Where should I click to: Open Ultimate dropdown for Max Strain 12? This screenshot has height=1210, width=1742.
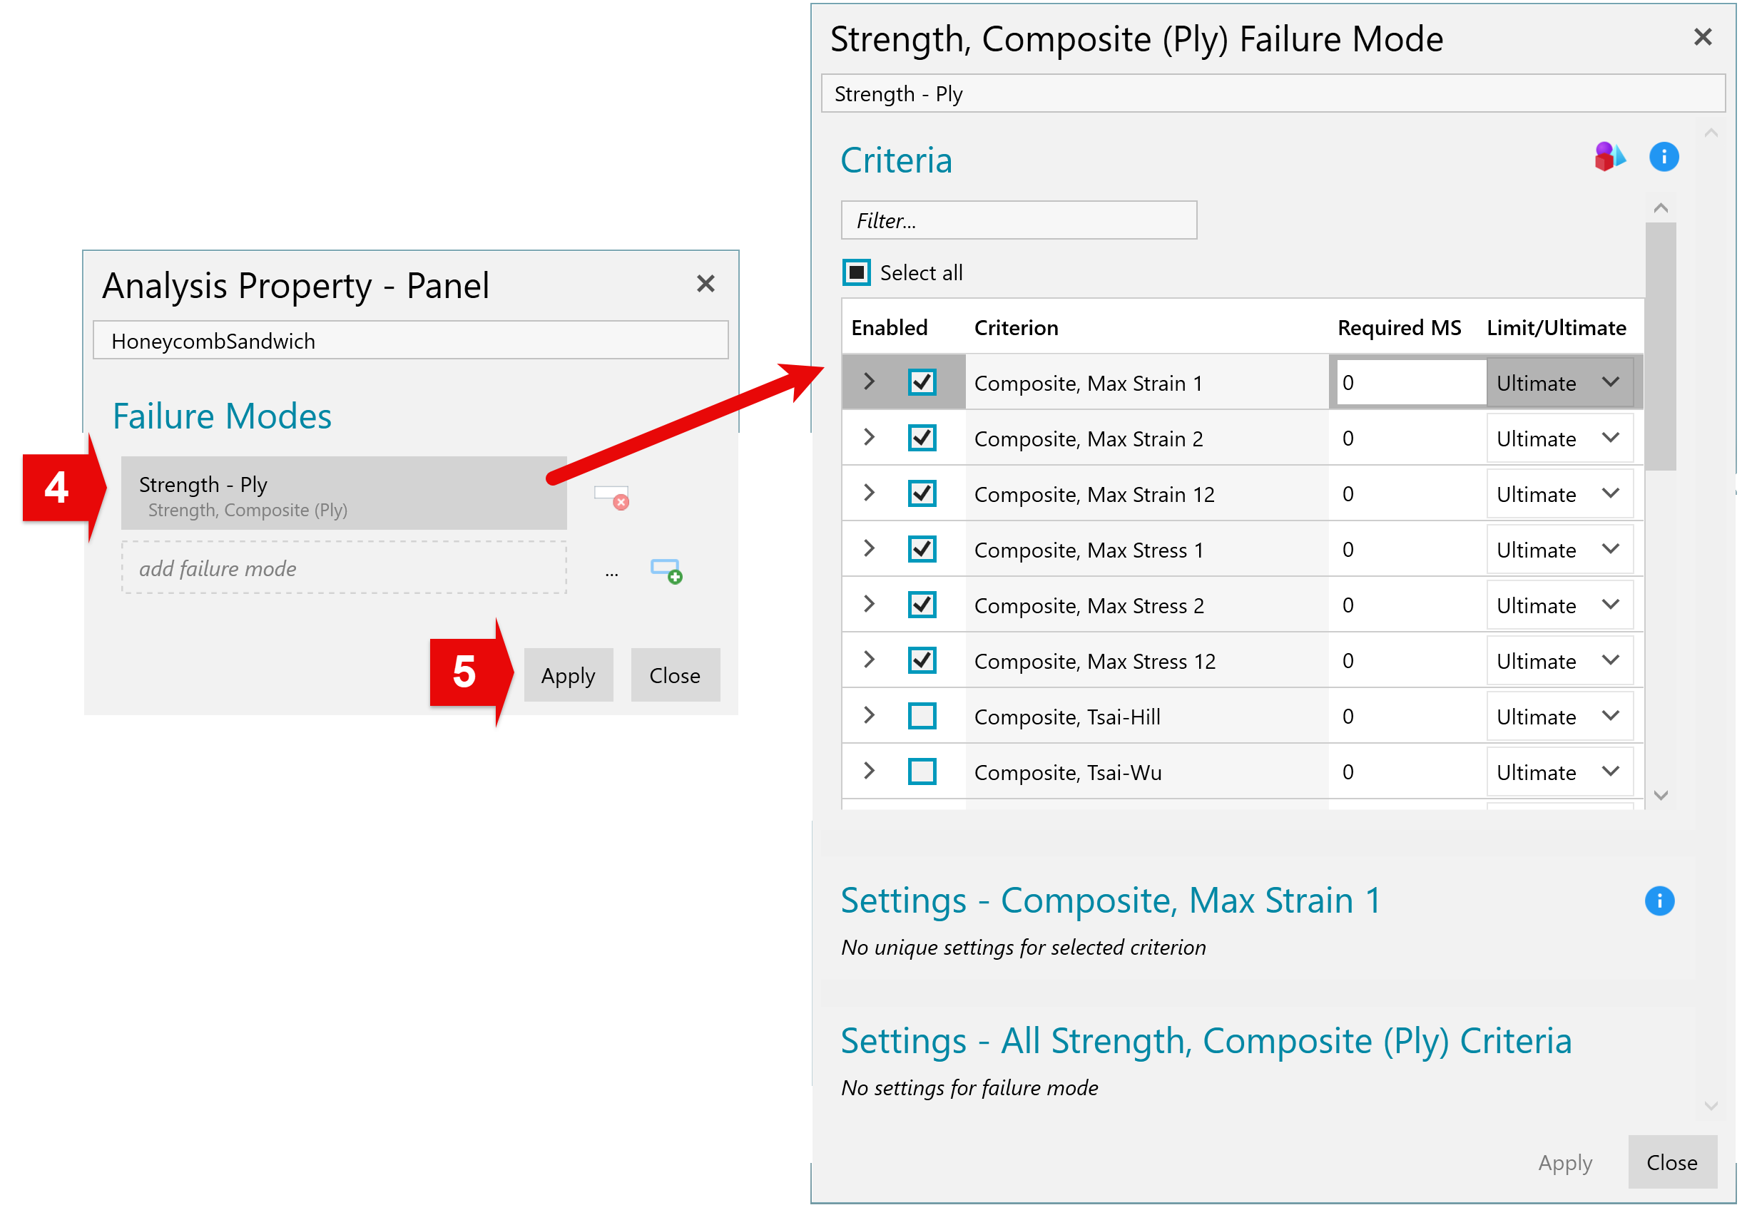pos(1559,493)
